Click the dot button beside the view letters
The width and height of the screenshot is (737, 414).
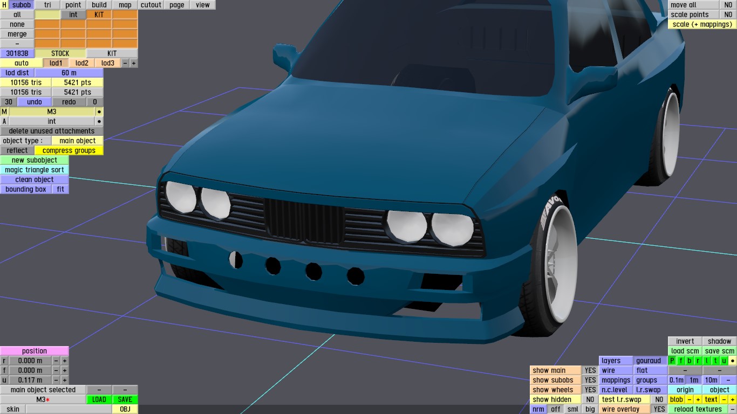733,361
